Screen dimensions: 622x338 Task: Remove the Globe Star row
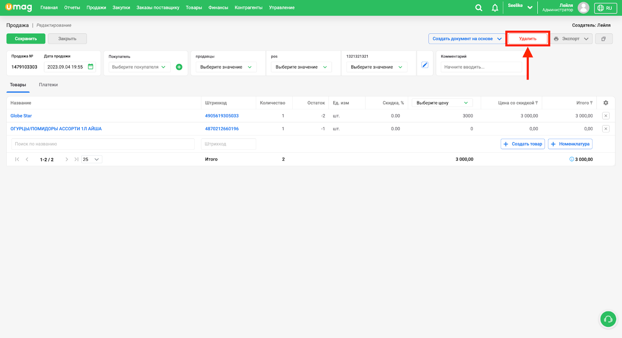[606, 116]
